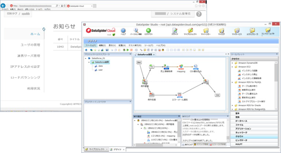The height and width of the screenshot is (153, 281).
Task: Select the エラーメール通知 mail icon on canvas
Action: click(180, 95)
